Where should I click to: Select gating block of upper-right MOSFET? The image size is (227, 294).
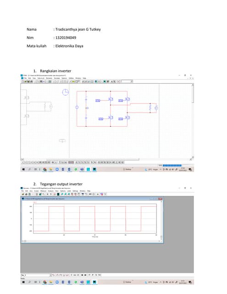pyautogui.click(x=121, y=101)
